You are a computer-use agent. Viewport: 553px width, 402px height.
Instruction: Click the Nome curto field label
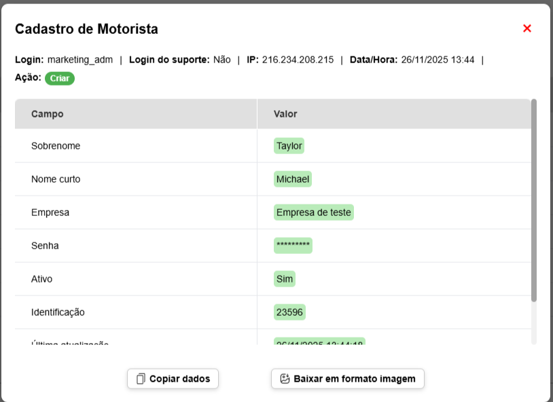pyautogui.click(x=56, y=179)
